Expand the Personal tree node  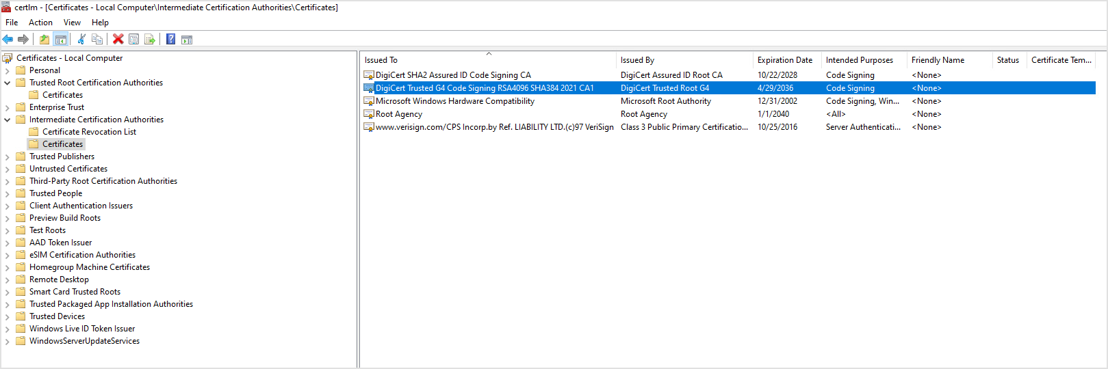8,70
